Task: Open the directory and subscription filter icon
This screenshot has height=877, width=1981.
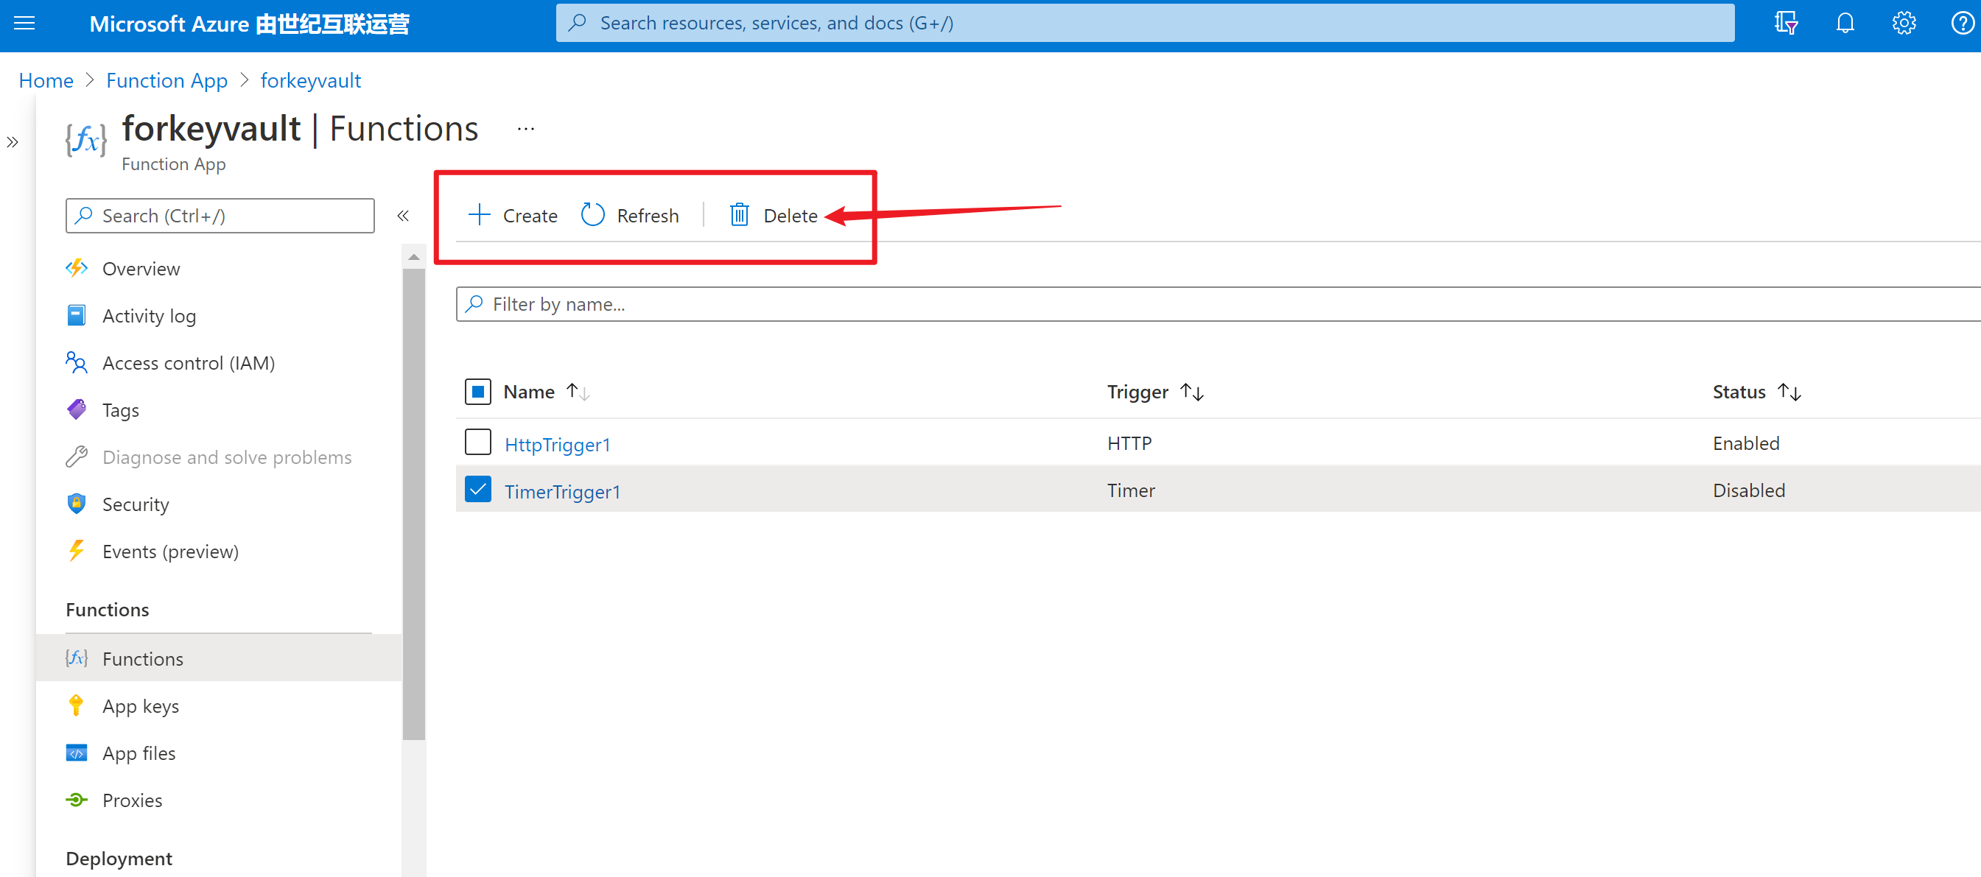Action: (x=1786, y=23)
